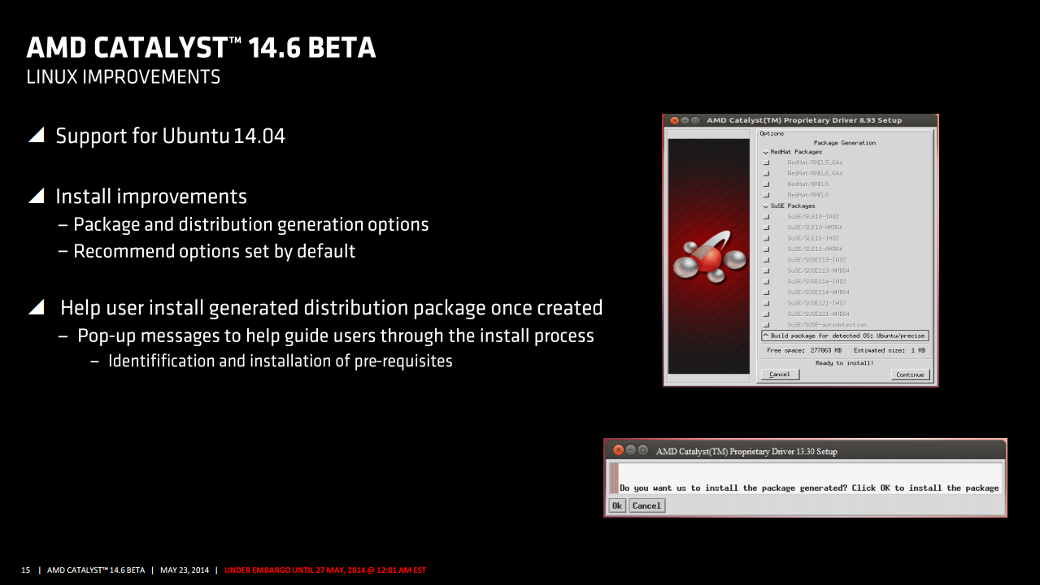
Task: Maximize the Driver 8.93 Setup window
Action: click(x=696, y=120)
